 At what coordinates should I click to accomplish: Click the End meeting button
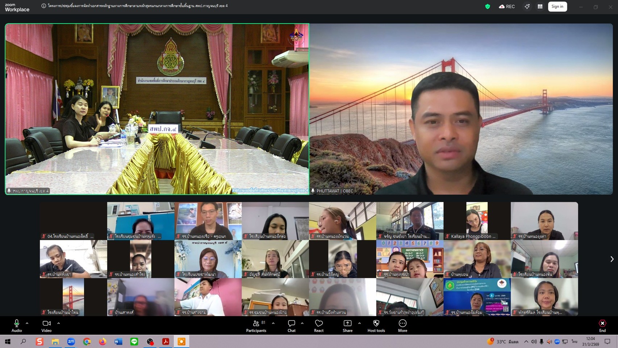coord(602,326)
